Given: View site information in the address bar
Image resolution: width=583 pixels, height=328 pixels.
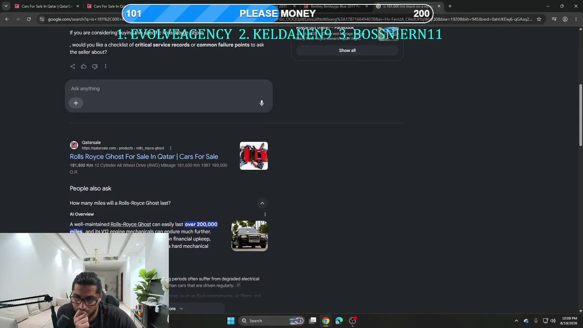Looking at the screenshot, I should point(42,19).
